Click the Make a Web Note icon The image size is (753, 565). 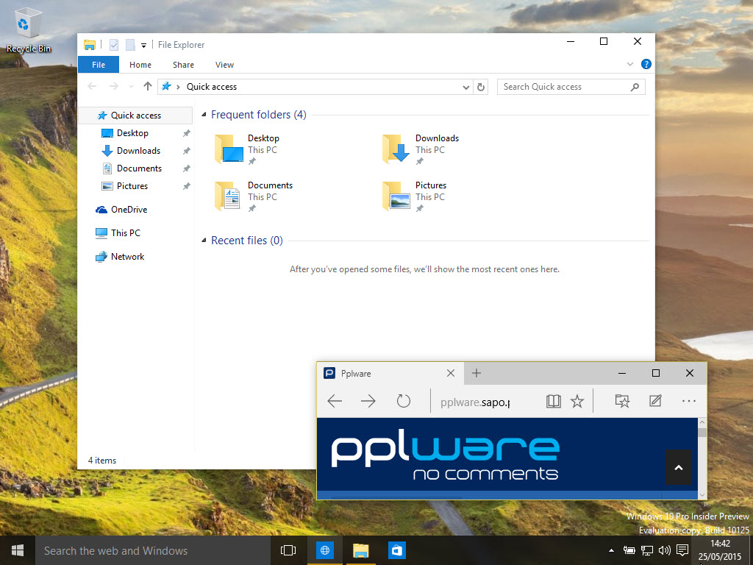click(x=655, y=401)
